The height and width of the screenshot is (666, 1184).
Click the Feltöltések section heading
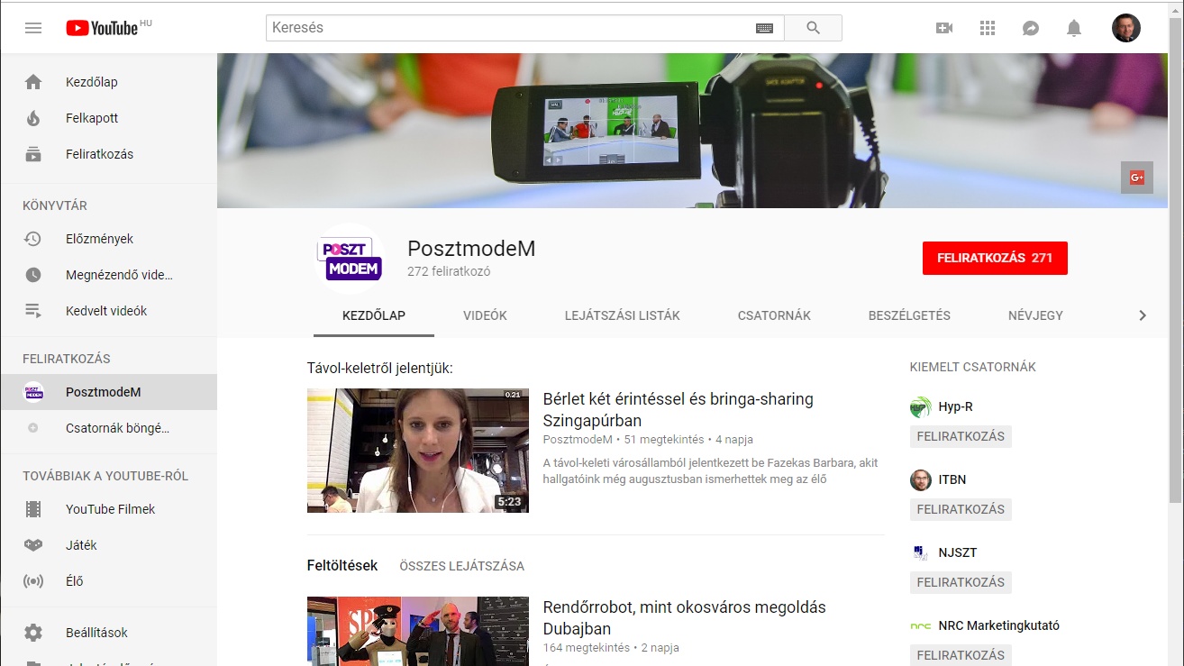(x=342, y=566)
